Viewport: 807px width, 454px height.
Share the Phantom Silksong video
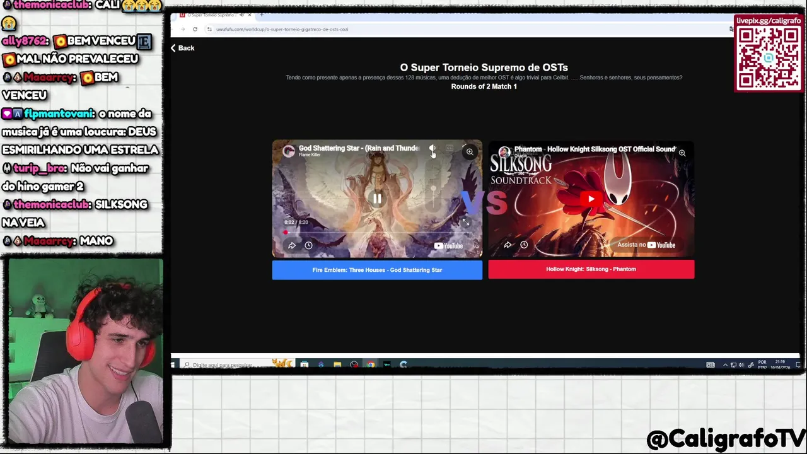click(508, 245)
